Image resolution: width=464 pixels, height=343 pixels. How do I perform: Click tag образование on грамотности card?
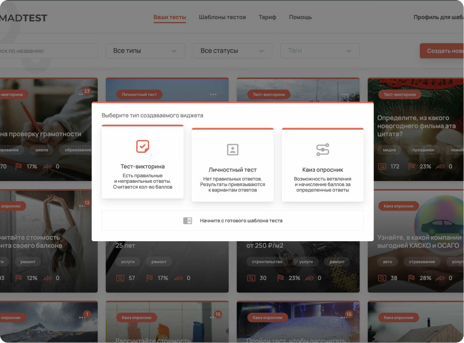tap(76, 150)
